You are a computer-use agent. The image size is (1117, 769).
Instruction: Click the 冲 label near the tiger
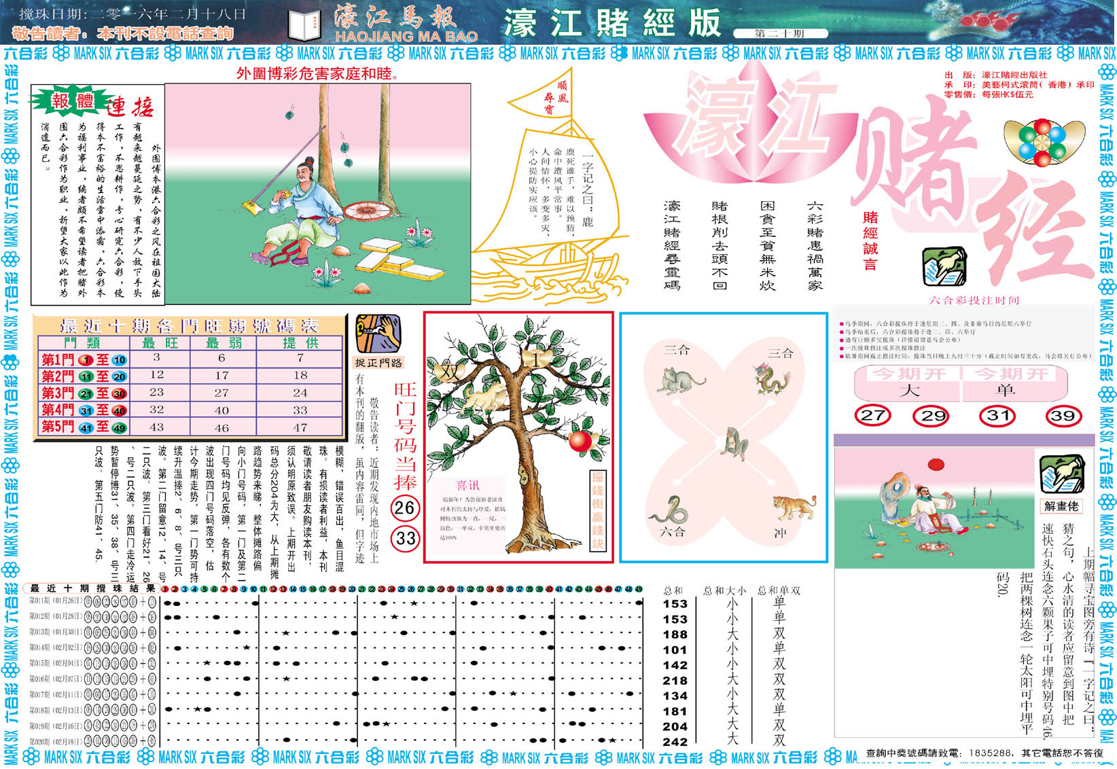pos(779,534)
